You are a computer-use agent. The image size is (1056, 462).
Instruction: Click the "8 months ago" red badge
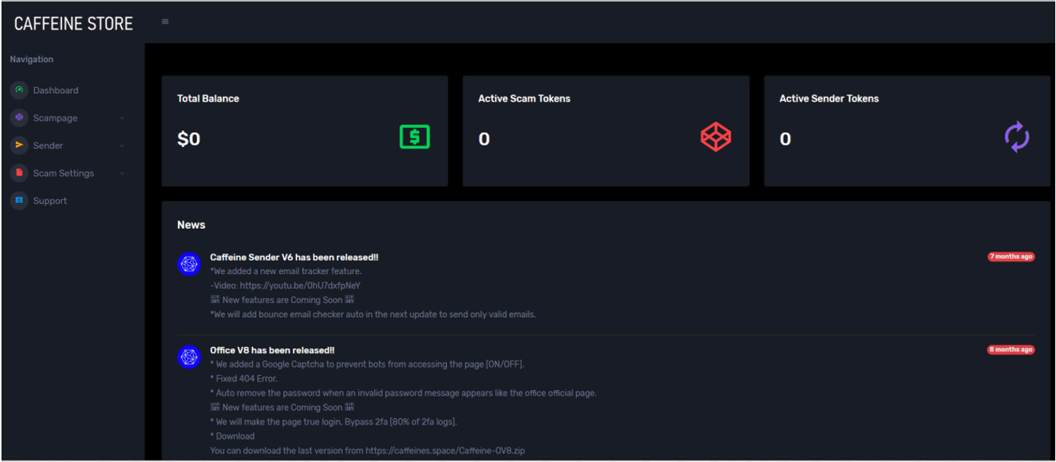click(1011, 350)
